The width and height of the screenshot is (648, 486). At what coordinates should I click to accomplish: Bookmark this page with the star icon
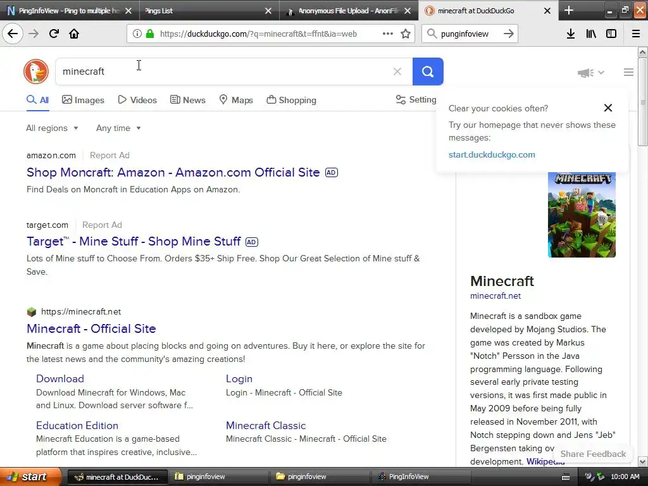pos(406,34)
